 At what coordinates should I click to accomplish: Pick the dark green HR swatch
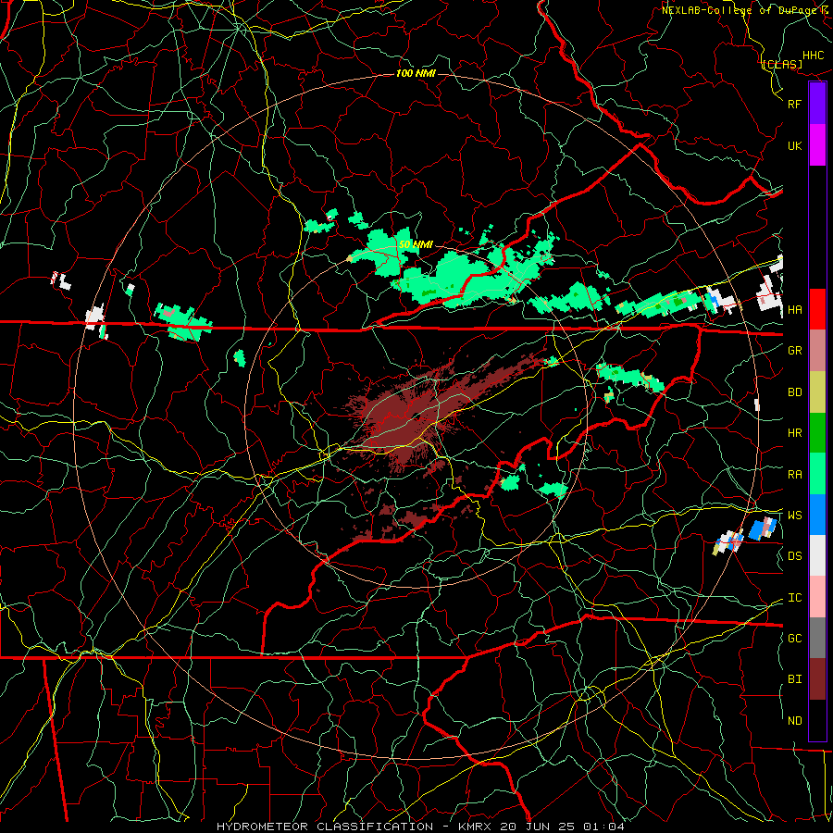tap(817, 433)
